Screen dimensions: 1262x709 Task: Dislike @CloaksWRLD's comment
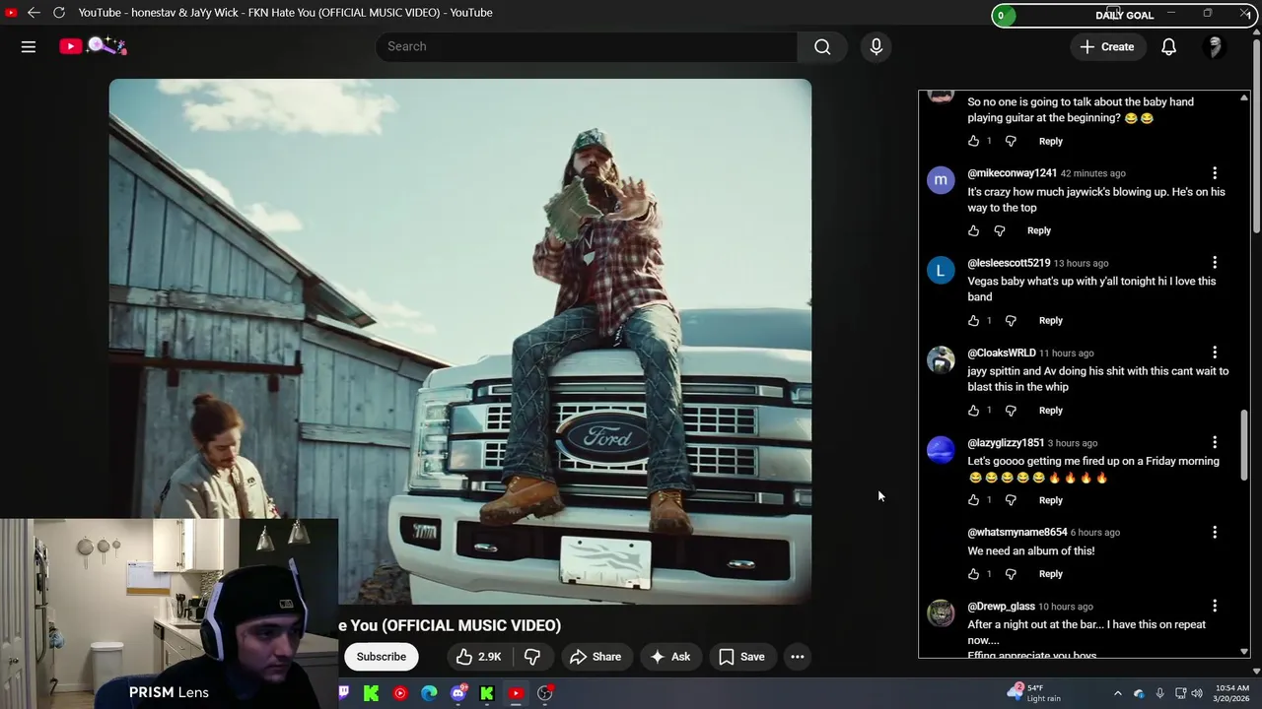(1011, 410)
